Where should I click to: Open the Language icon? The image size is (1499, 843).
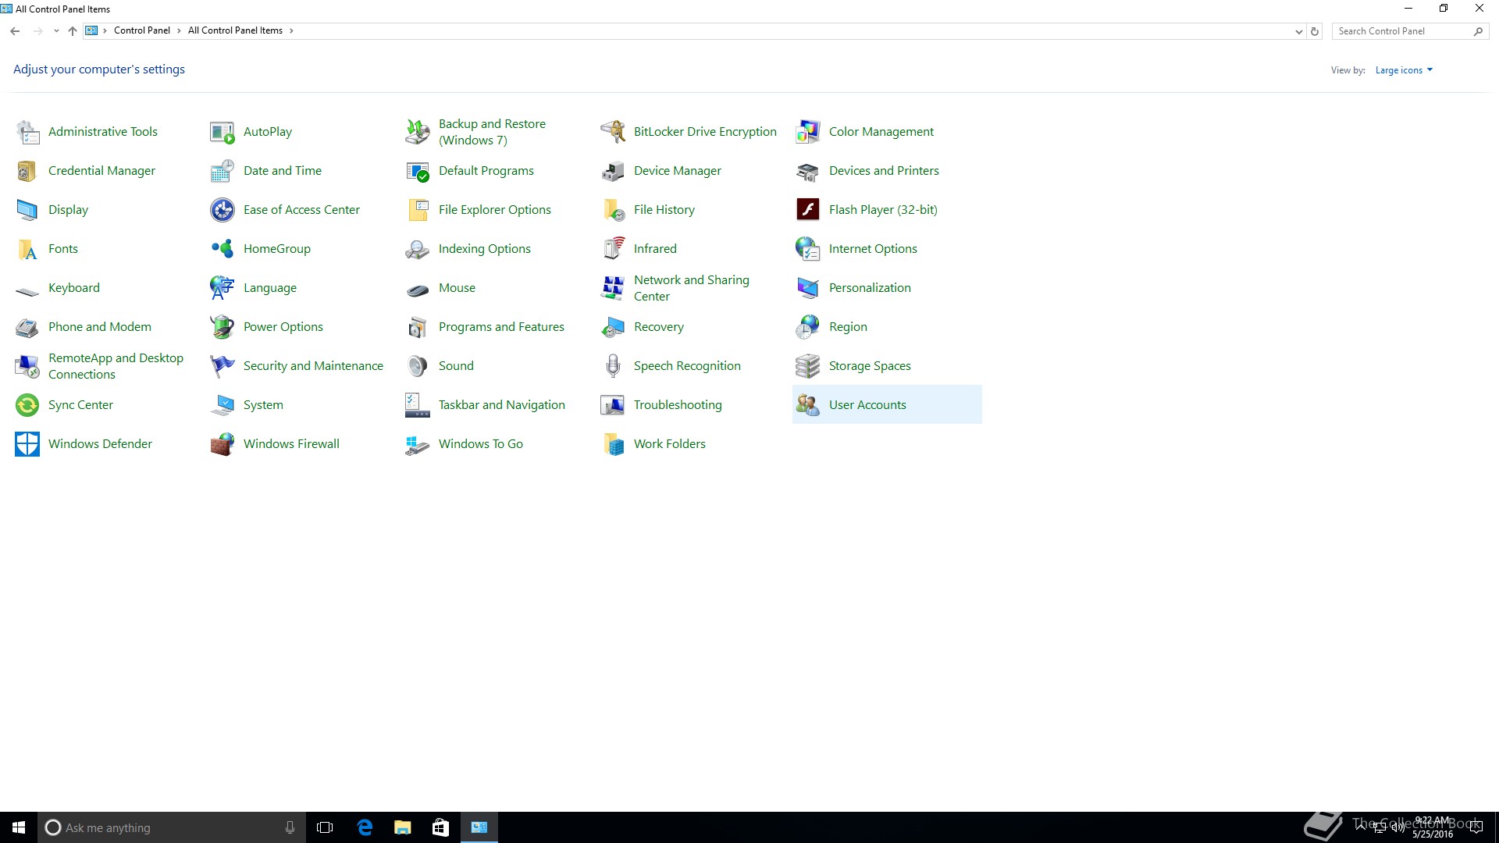[x=223, y=288]
